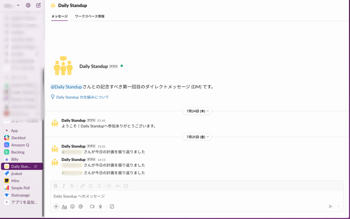Open the slash shortcuts button
Screen dimensions: 350x219
click(112, 206)
